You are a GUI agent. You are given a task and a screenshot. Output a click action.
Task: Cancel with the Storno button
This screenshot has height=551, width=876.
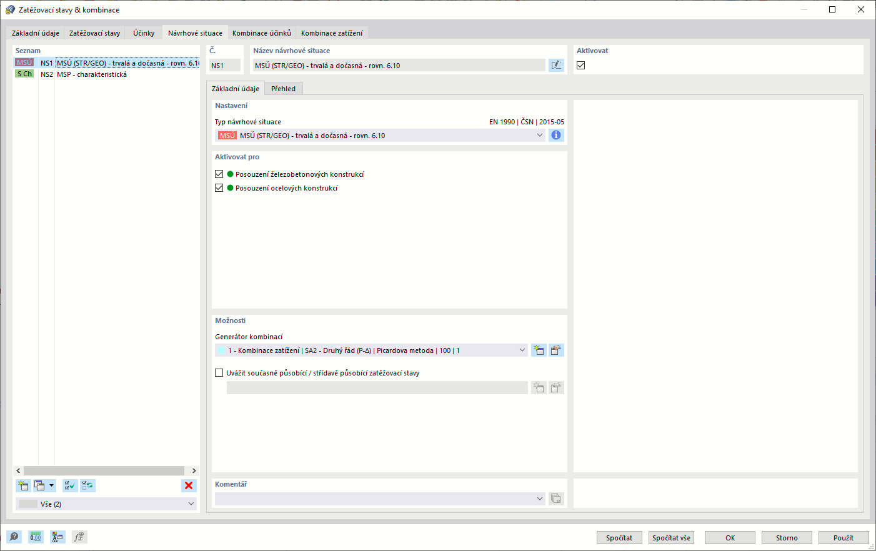point(787,538)
